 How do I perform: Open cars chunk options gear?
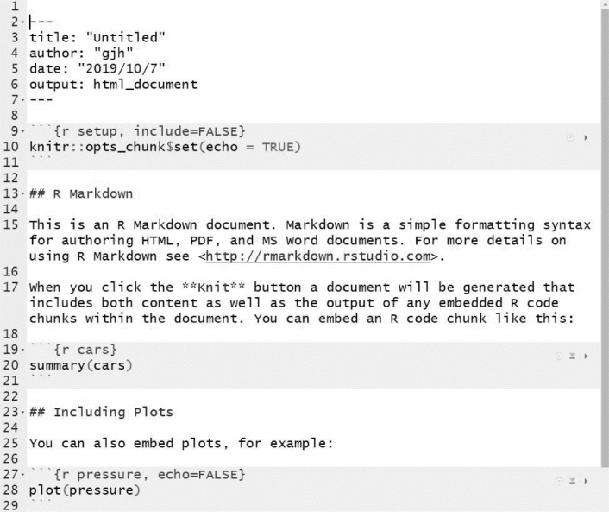(x=559, y=356)
